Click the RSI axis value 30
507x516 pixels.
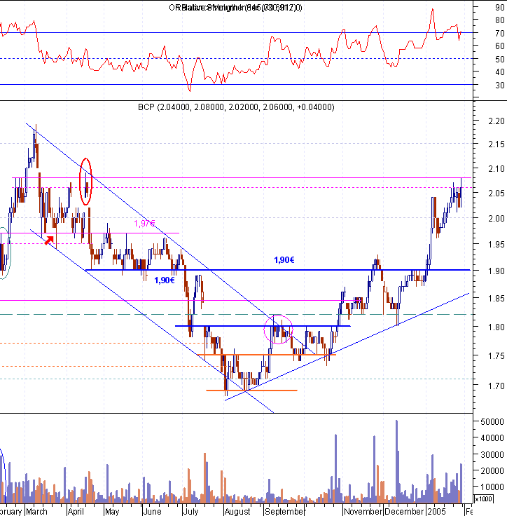coord(500,86)
